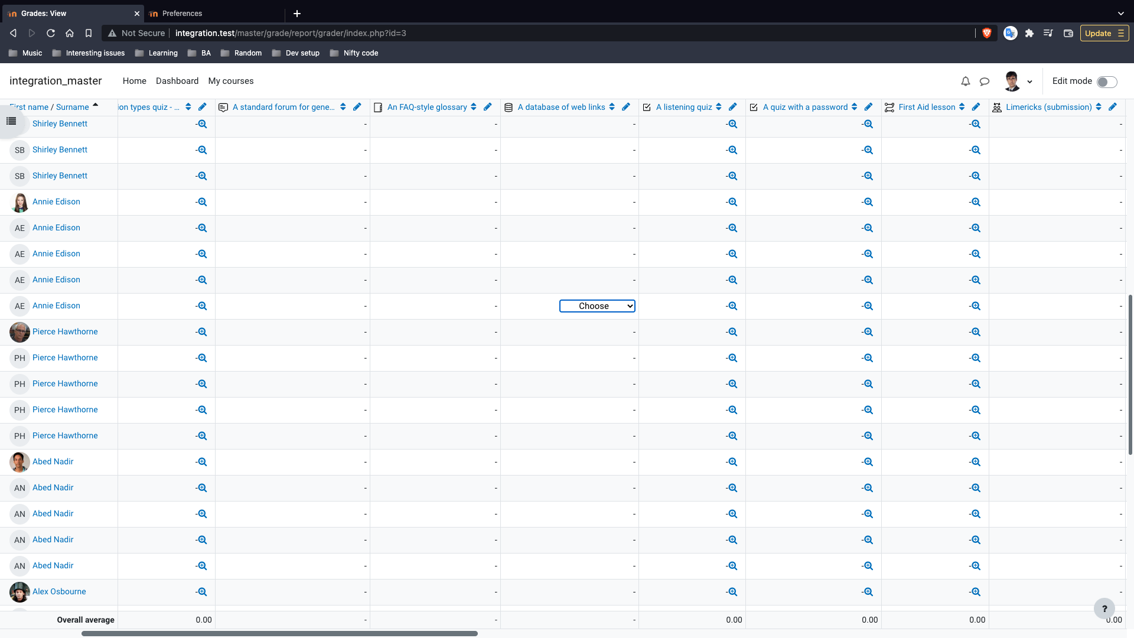Edit An FAQ-style glossary pencil icon
The width and height of the screenshot is (1134, 638).
(488, 107)
